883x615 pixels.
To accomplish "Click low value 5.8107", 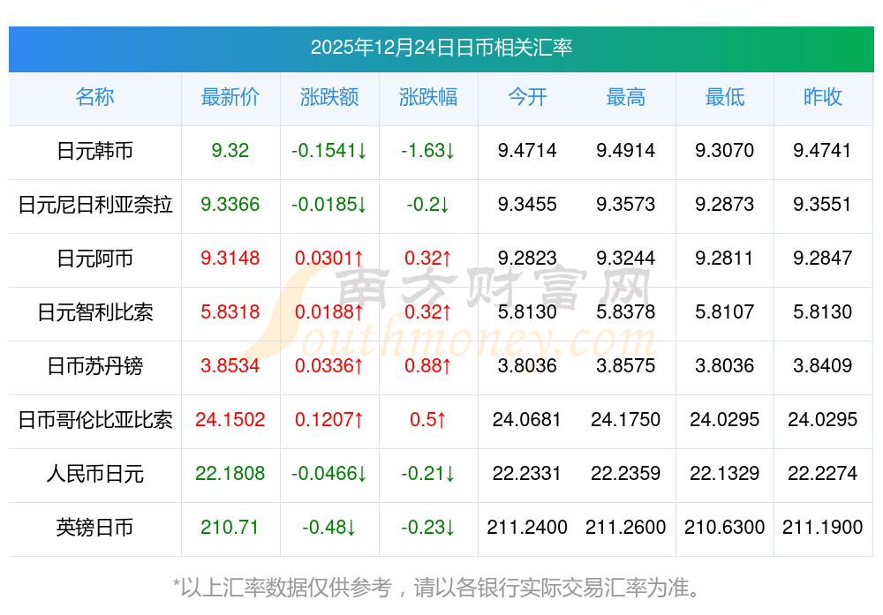I will coord(725,311).
